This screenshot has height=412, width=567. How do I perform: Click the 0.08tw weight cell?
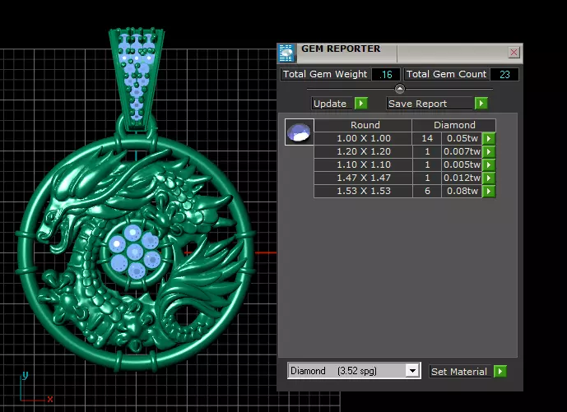point(462,191)
